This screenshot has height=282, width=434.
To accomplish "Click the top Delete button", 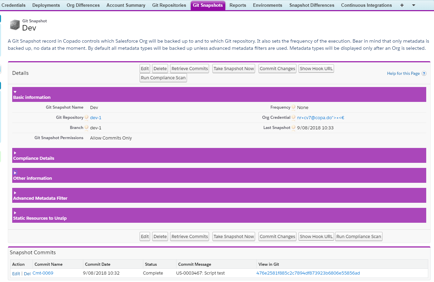I will click(x=160, y=68).
